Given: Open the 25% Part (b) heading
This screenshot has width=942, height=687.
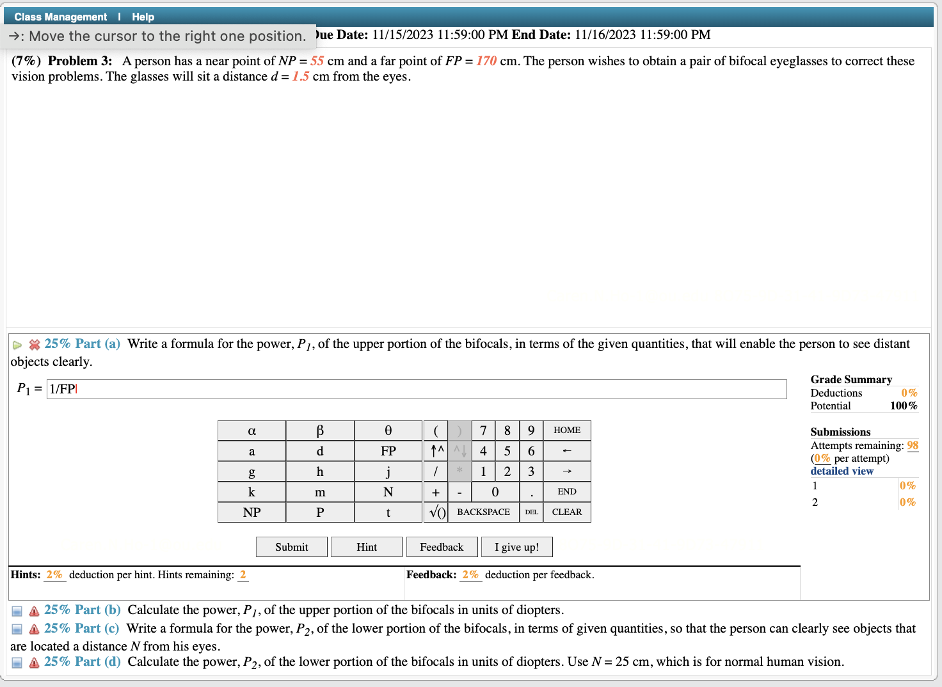Looking at the screenshot, I should (83, 610).
